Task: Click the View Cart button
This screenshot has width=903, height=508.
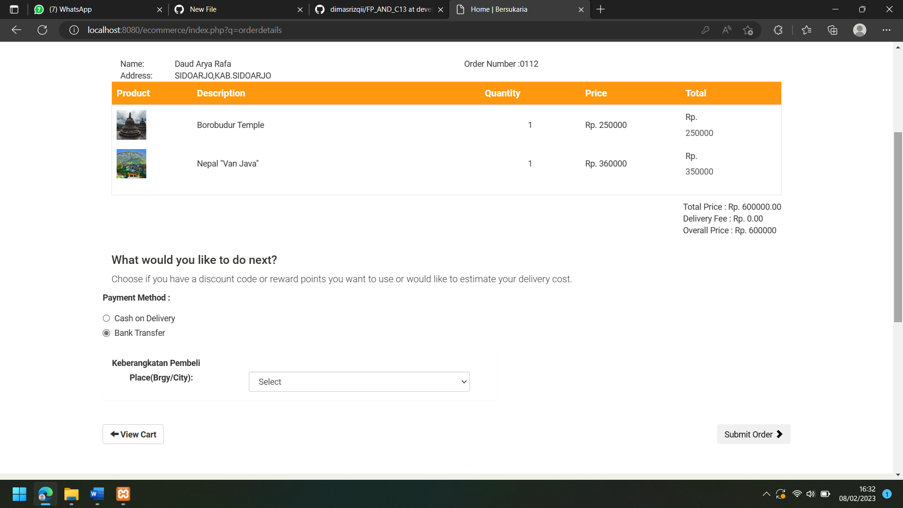Action: tap(133, 434)
